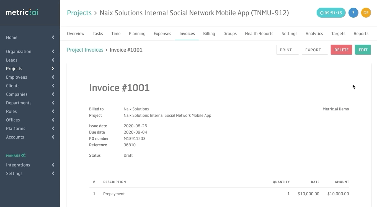
Task: Switch to the Expenses tab
Action: 162,33
